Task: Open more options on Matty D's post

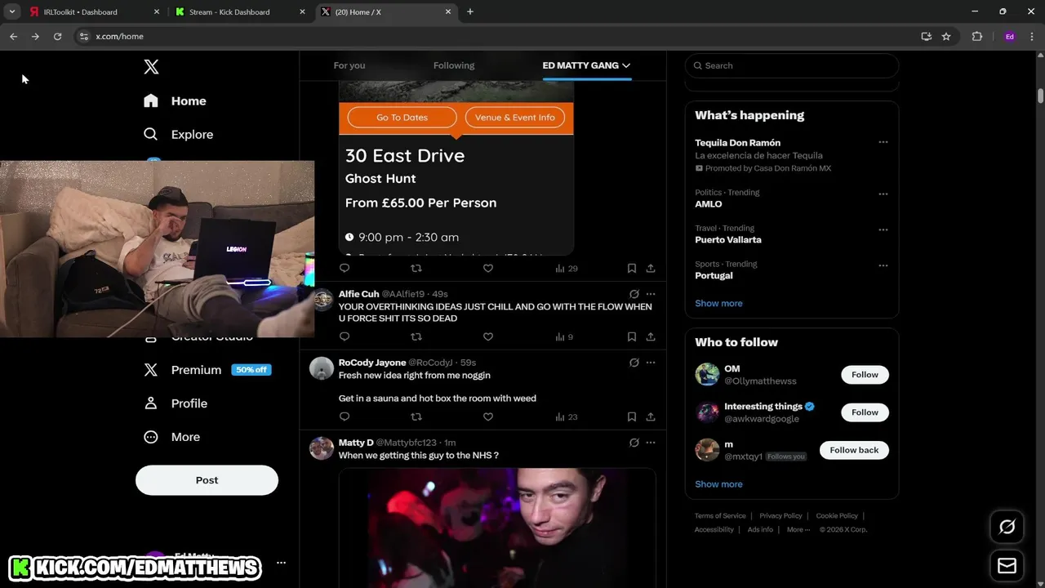Action: [x=651, y=443]
